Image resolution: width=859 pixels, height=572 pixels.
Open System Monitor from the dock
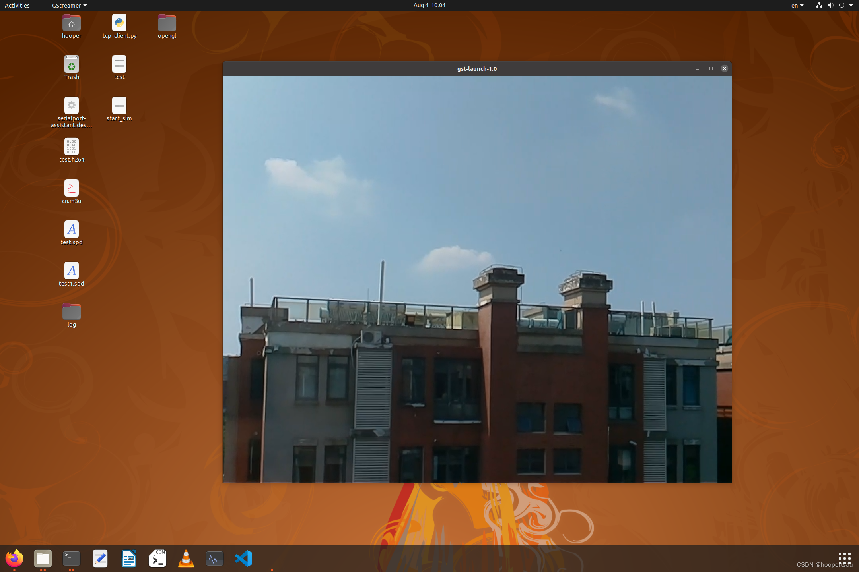pos(215,558)
